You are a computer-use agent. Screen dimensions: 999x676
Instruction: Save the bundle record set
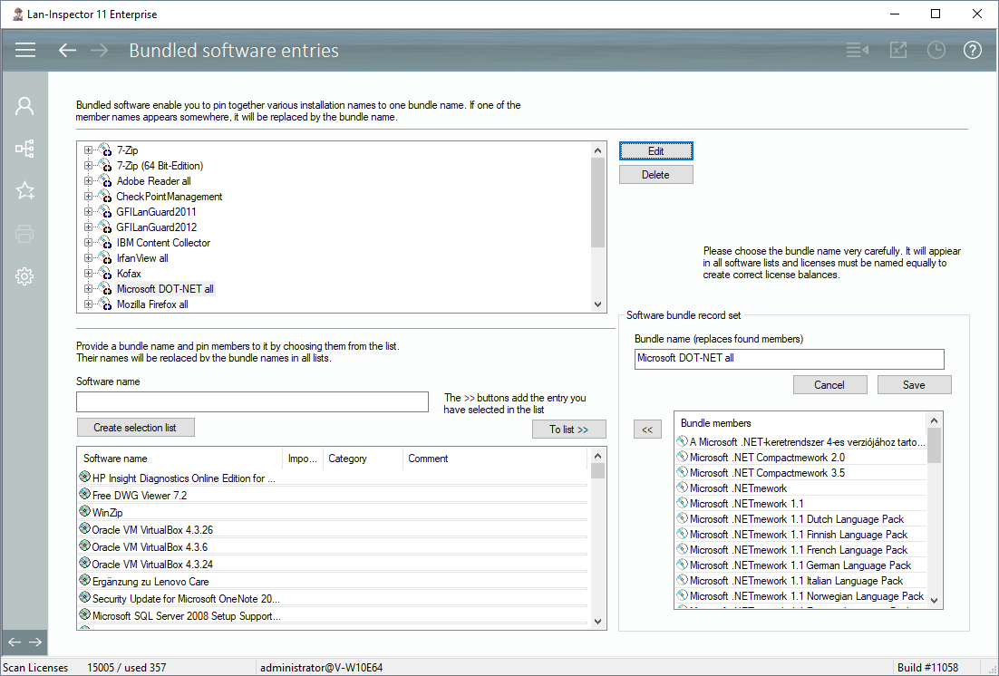(914, 385)
